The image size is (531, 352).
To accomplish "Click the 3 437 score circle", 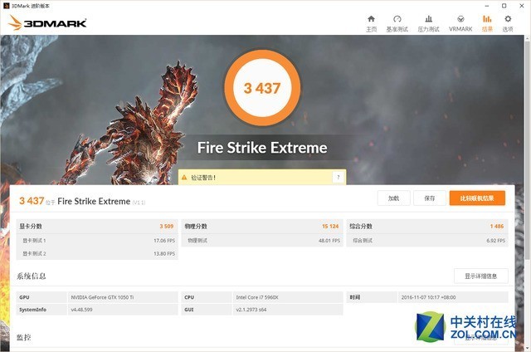I will coord(262,88).
